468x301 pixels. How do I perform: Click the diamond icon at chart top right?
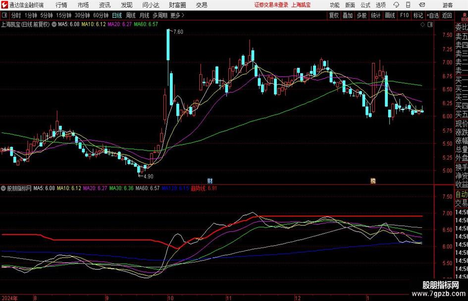click(x=422, y=25)
